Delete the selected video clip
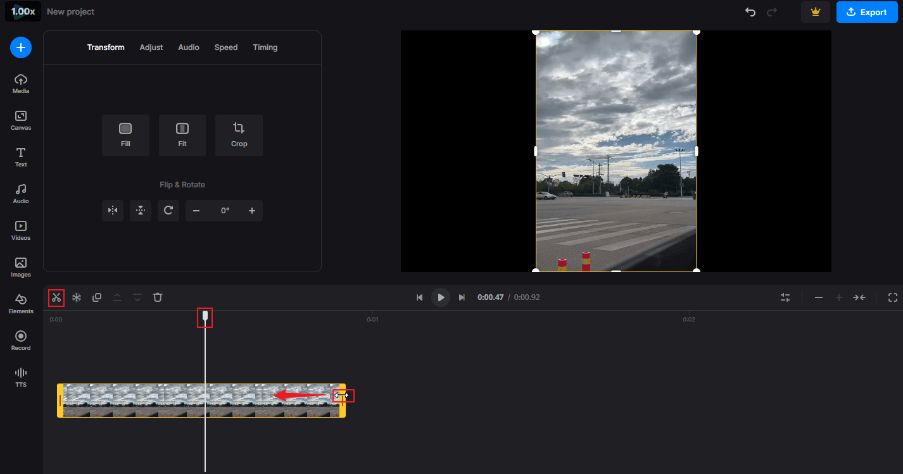 click(x=158, y=297)
